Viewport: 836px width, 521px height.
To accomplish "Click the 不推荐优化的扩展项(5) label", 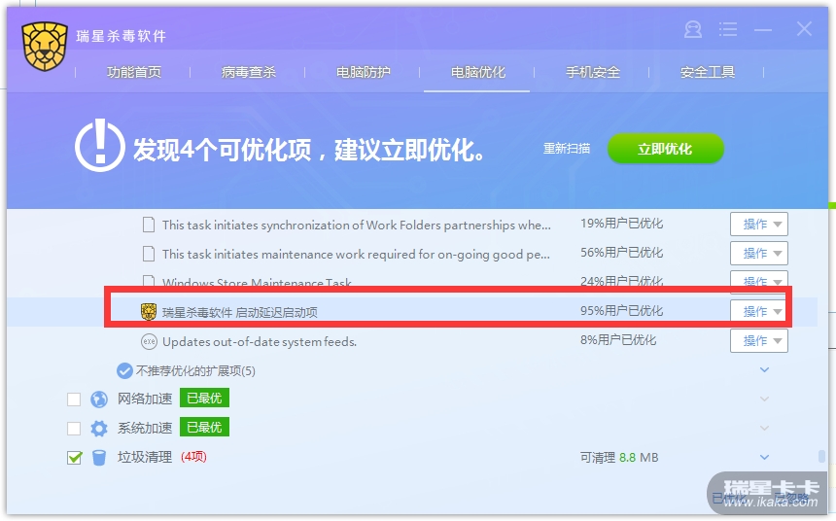I will coord(195,371).
